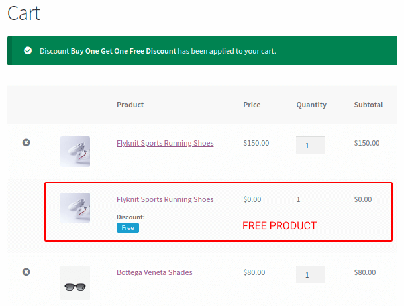This screenshot has height=306, width=404.
Task: Click the Cart page heading
Action: (x=24, y=13)
